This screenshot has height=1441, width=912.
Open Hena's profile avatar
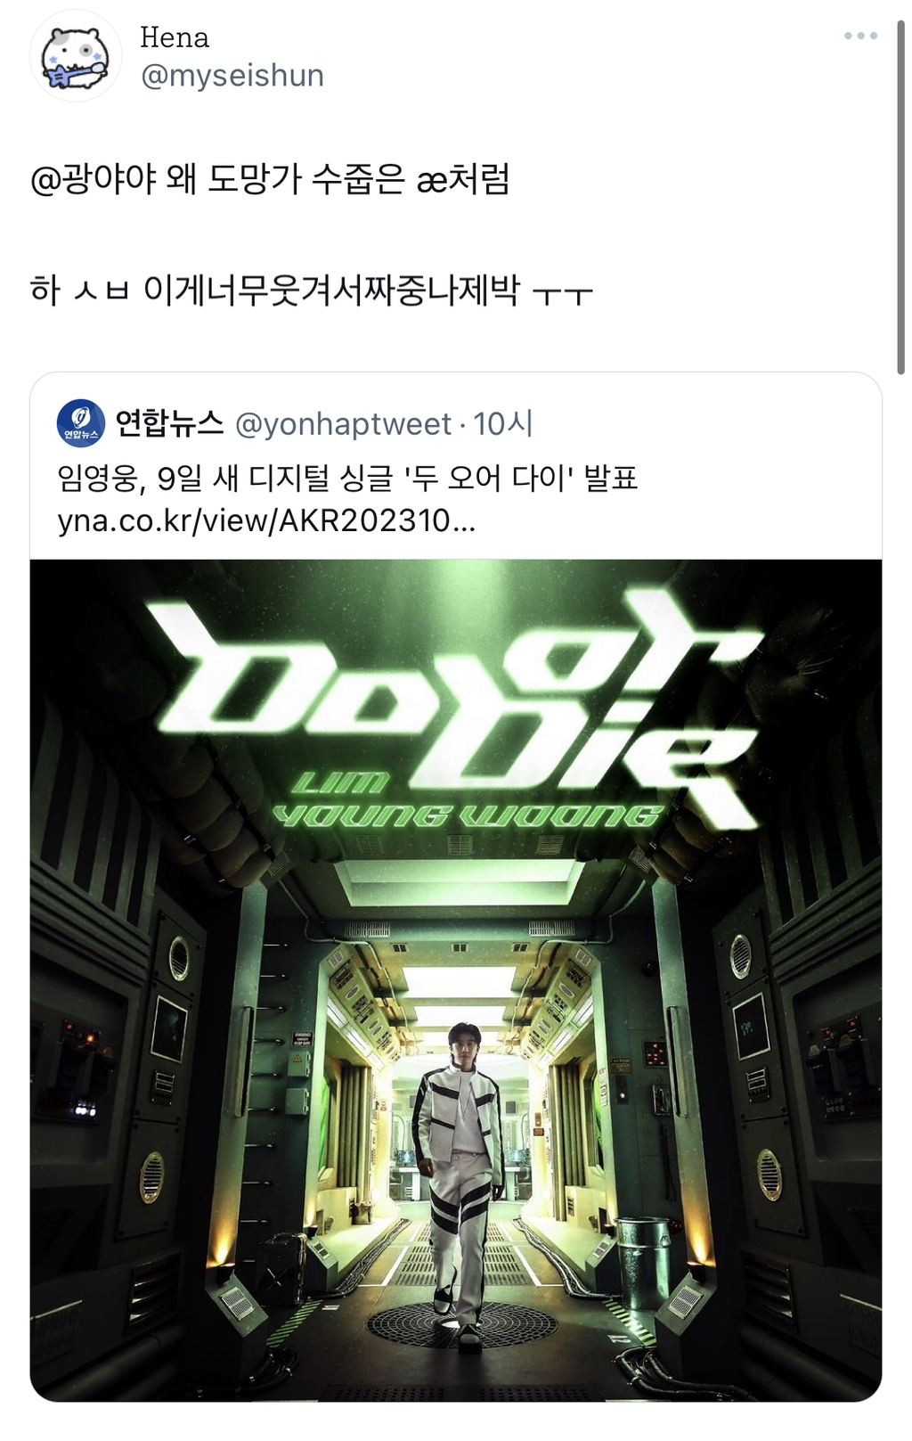pos(76,56)
